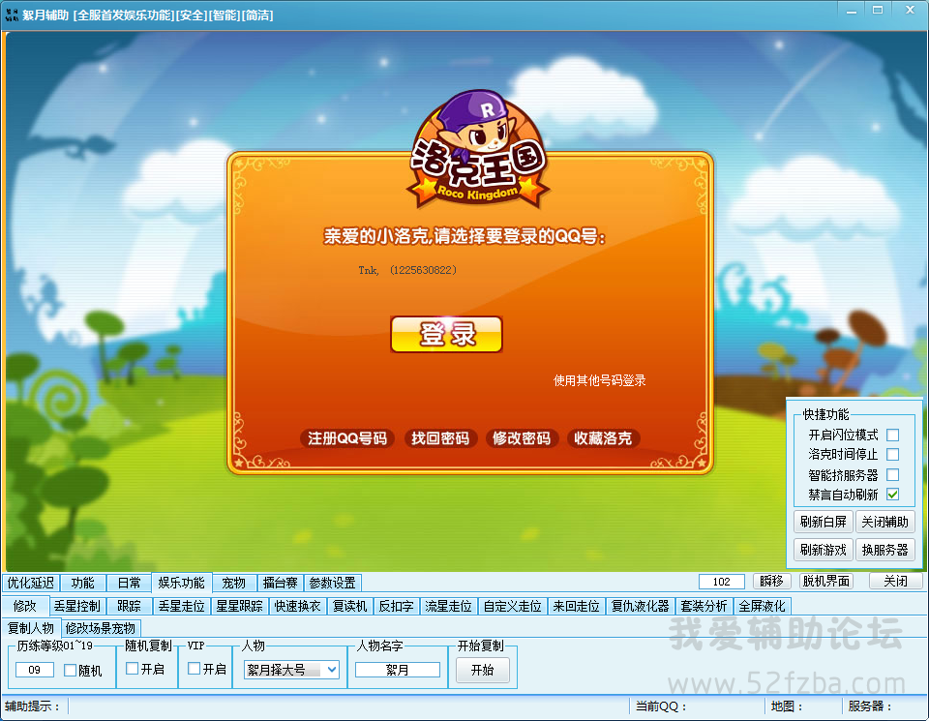Select the 修改 sub-tab
929x721 pixels.
coord(25,606)
